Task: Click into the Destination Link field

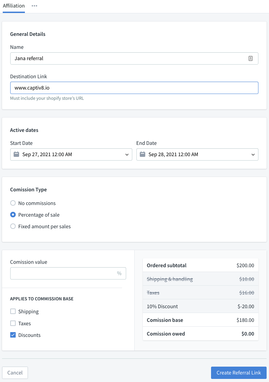Action: click(x=134, y=88)
